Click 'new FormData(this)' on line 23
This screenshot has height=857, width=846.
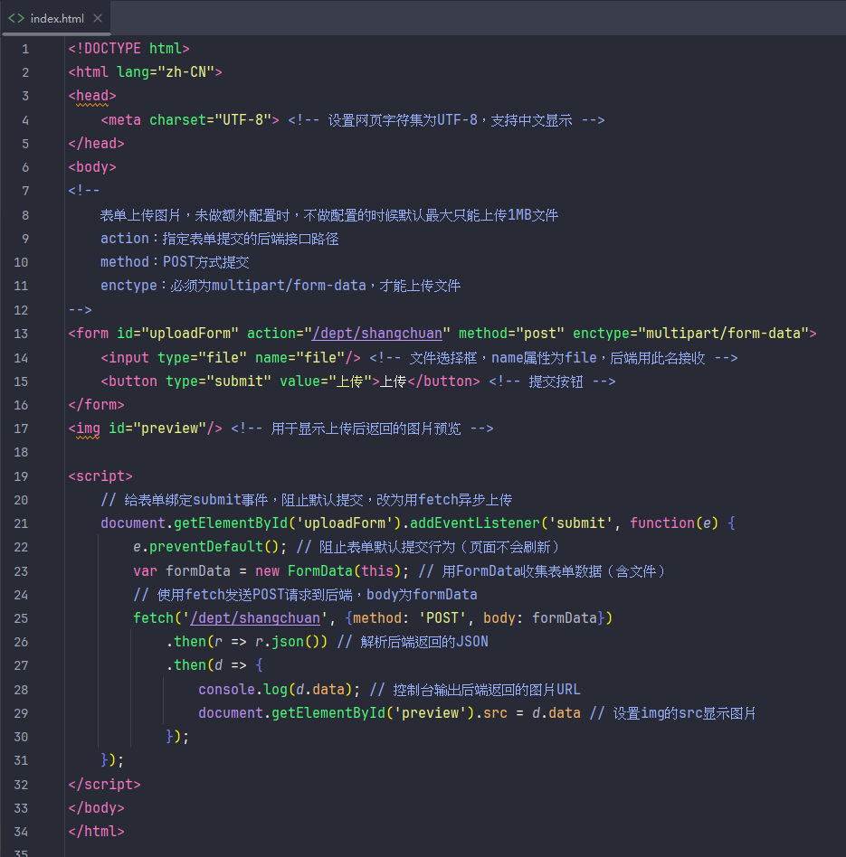click(328, 571)
